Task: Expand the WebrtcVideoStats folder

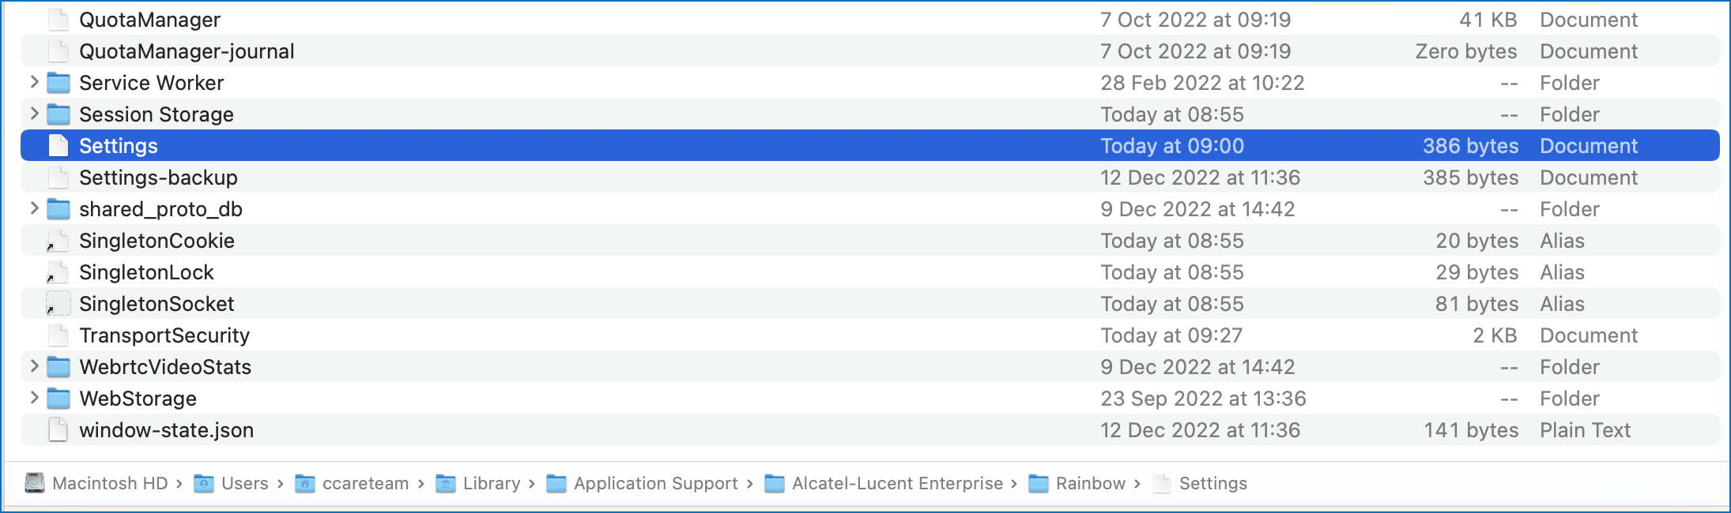Action: (x=33, y=366)
